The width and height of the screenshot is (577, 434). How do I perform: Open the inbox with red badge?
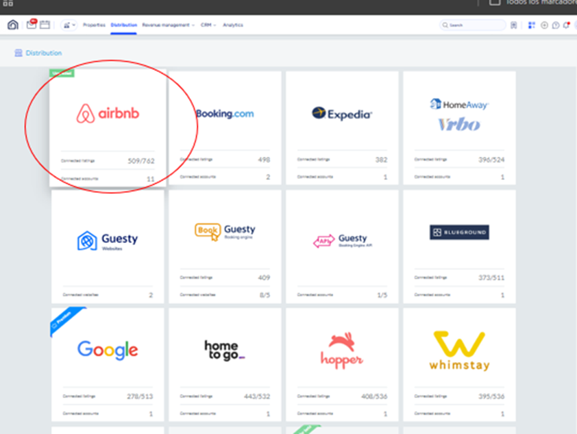click(x=32, y=24)
